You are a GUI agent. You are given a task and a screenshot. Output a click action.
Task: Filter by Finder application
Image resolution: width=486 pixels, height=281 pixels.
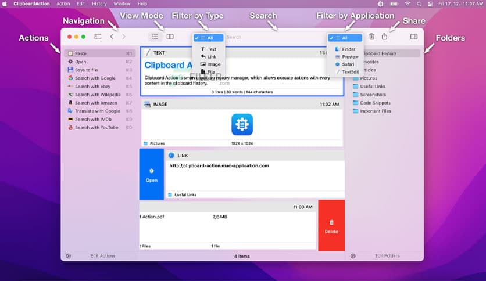345,49
